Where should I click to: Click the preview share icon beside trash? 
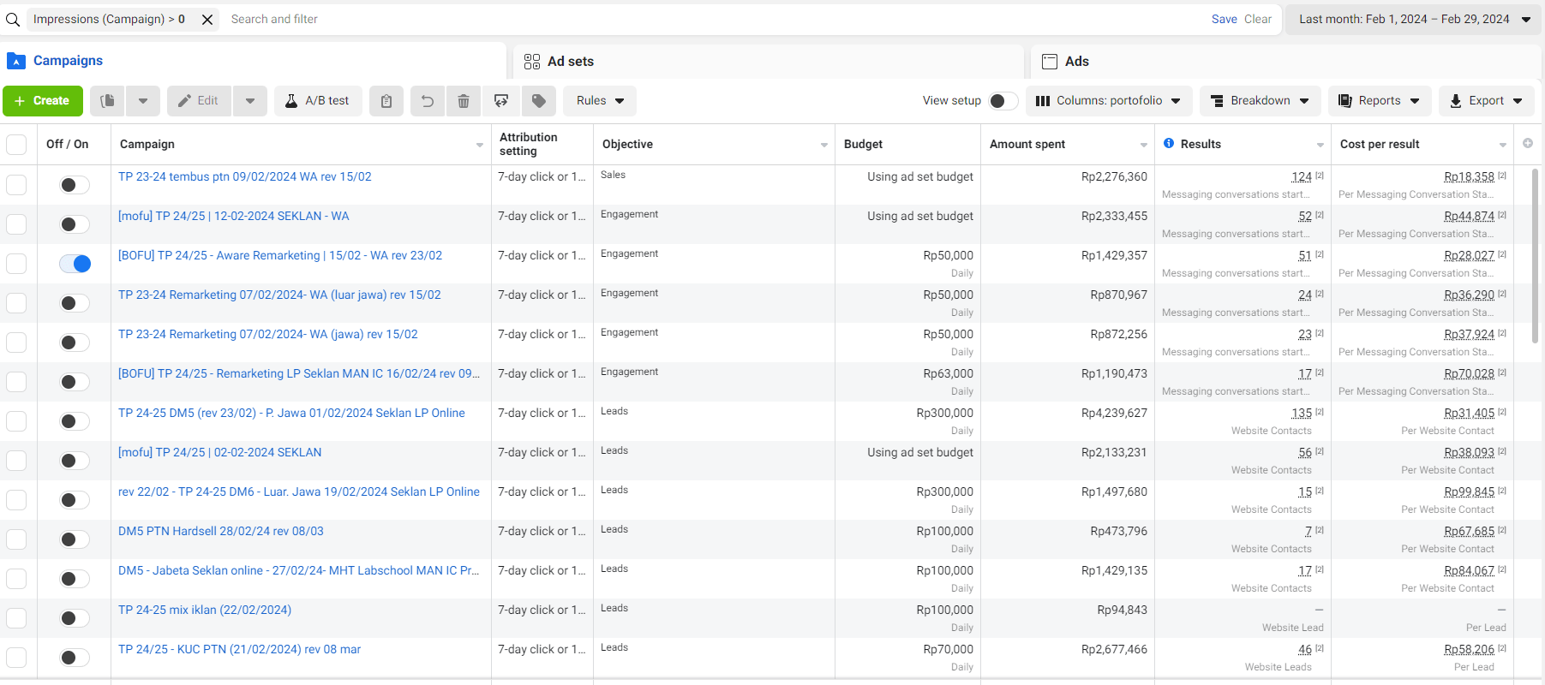pyautogui.click(x=501, y=101)
